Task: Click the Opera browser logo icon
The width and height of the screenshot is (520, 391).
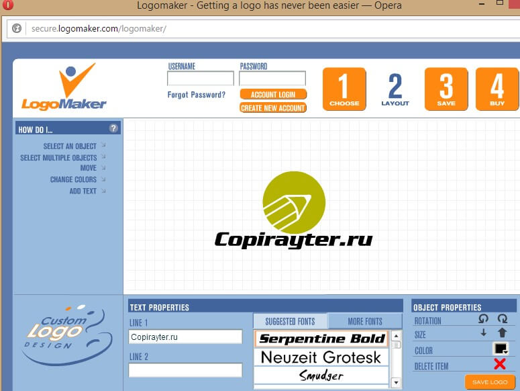Action: (7, 4)
